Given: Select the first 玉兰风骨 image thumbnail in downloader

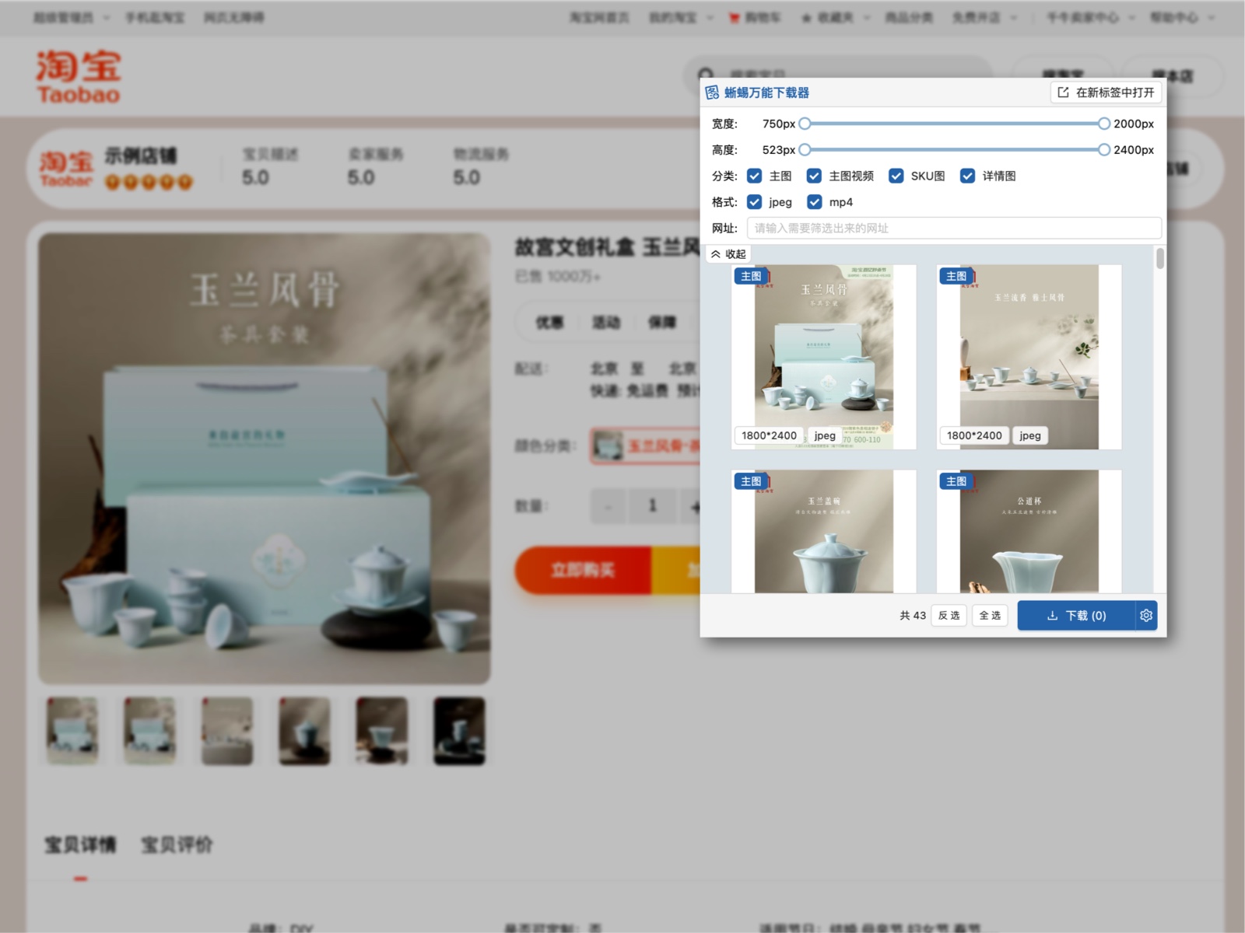Looking at the screenshot, I should coord(823,357).
